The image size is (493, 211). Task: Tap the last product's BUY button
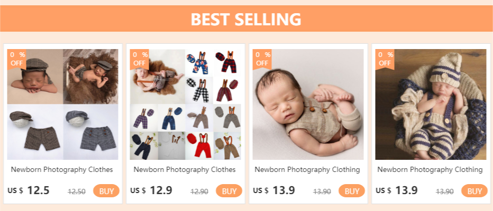(474, 191)
